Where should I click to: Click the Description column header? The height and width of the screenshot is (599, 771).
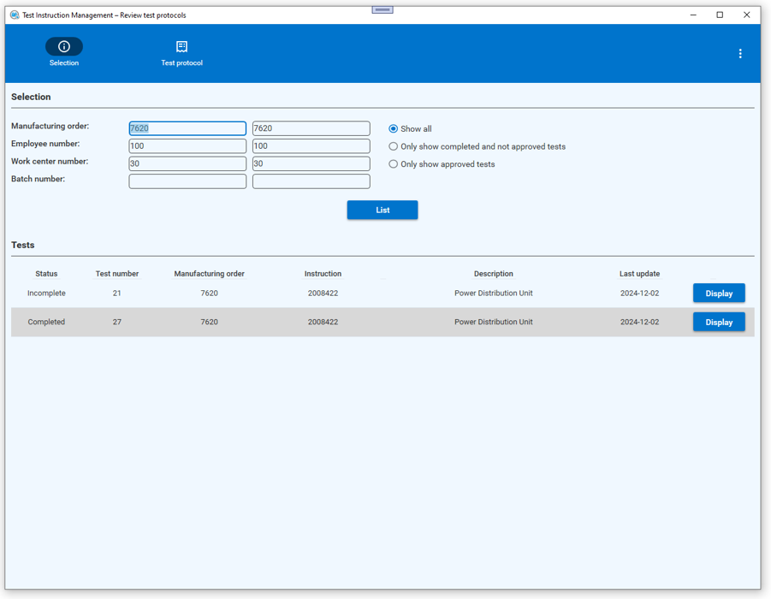pyautogui.click(x=493, y=274)
